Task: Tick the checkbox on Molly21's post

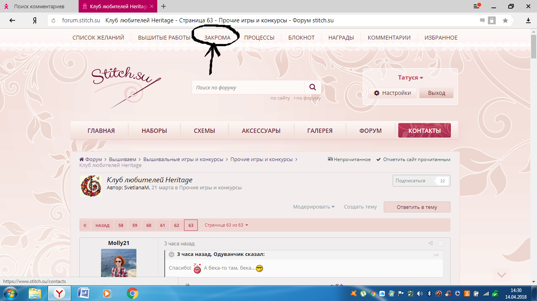Action: pos(441,243)
